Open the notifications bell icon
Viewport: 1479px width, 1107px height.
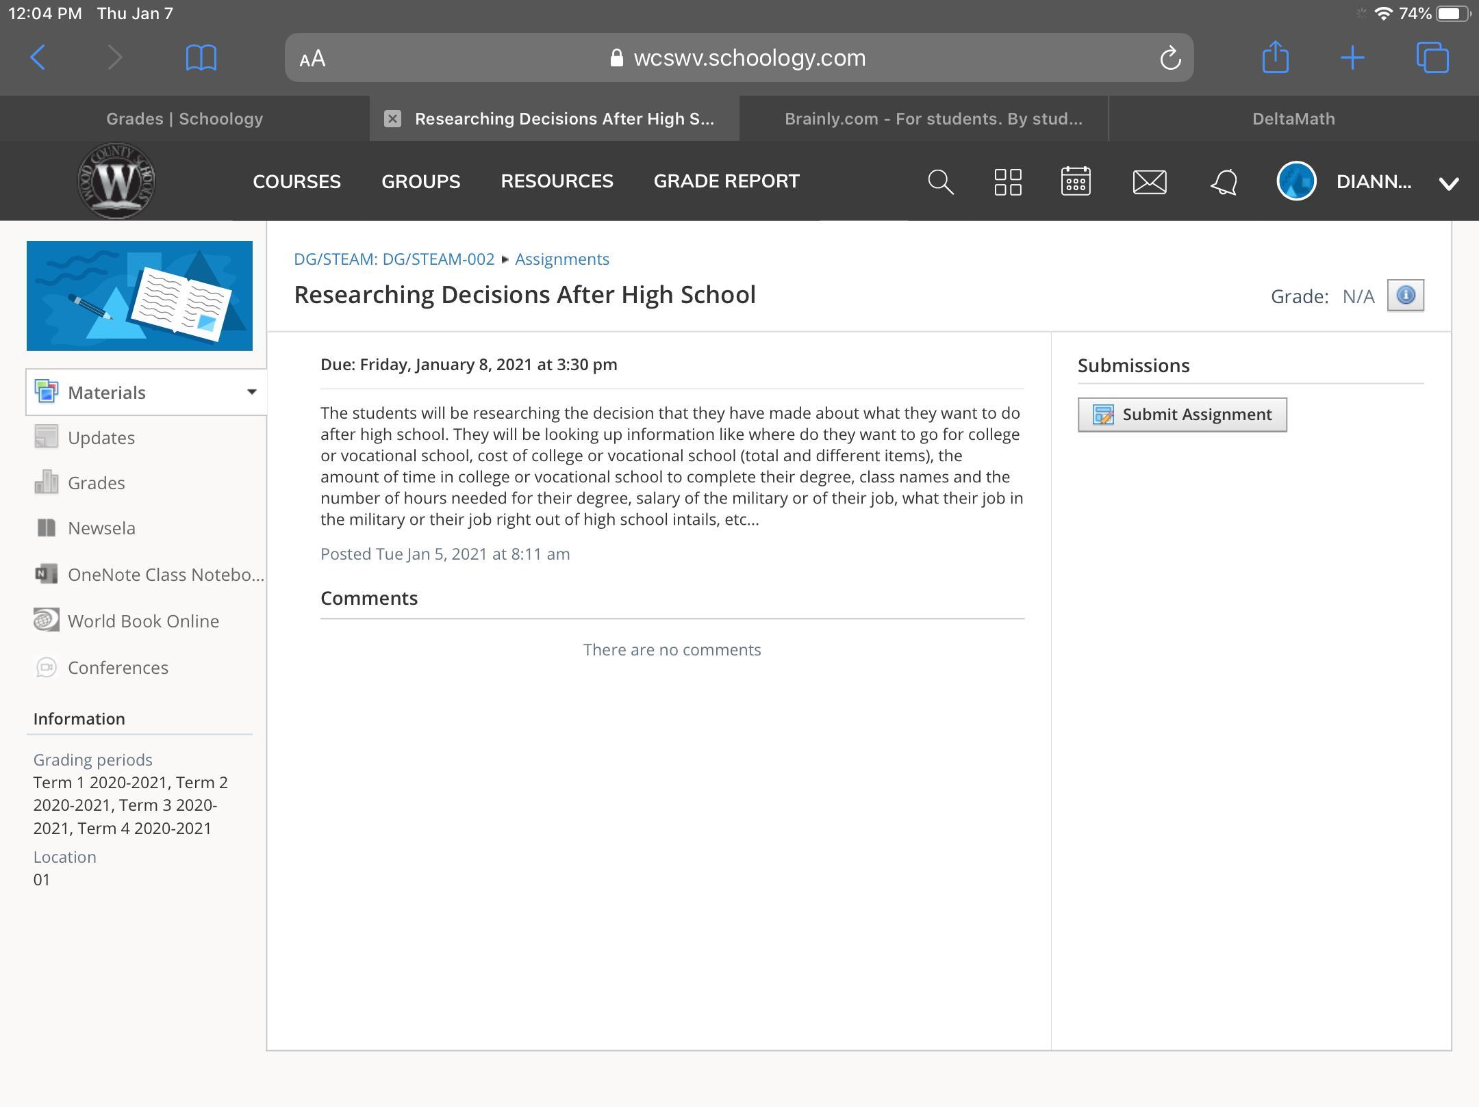click(x=1224, y=182)
